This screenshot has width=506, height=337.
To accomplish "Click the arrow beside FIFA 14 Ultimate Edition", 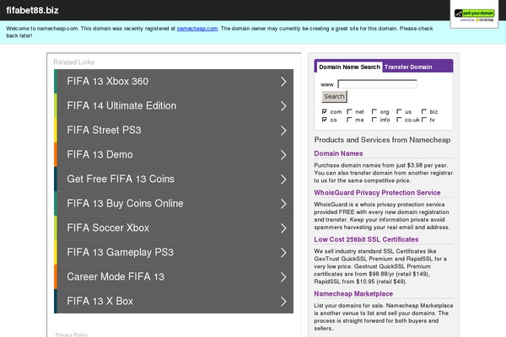I will tap(283, 106).
